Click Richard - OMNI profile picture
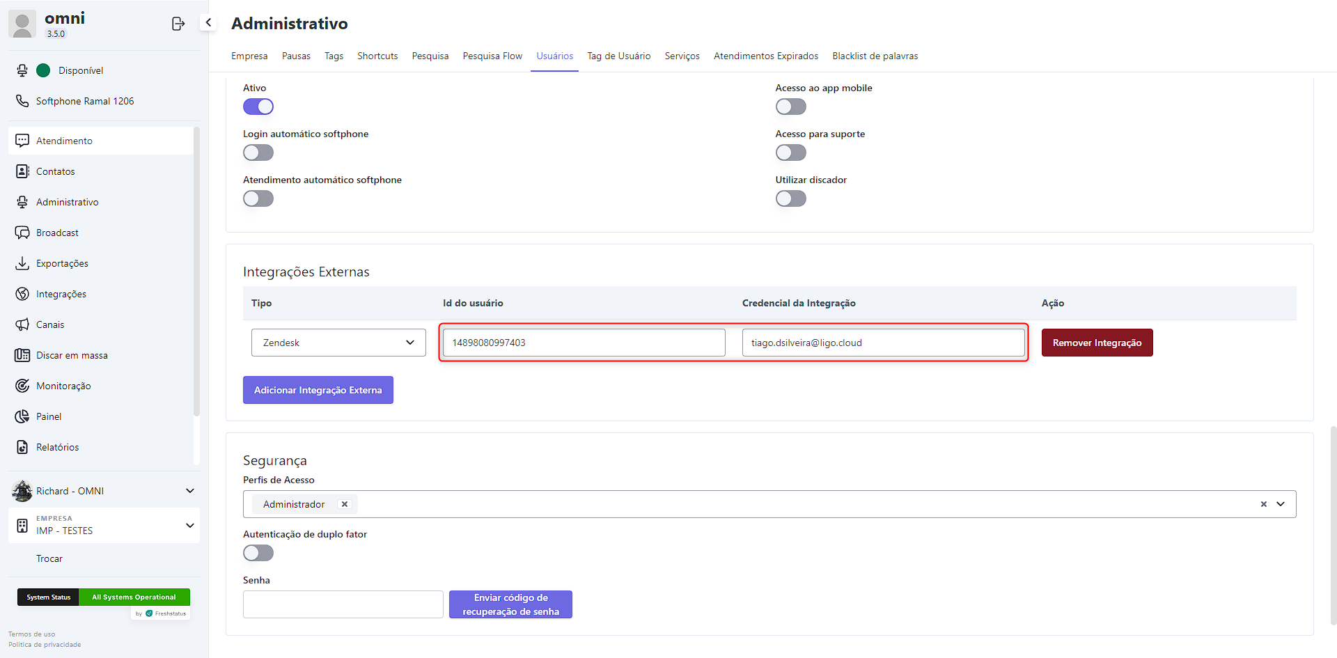 coord(22,491)
